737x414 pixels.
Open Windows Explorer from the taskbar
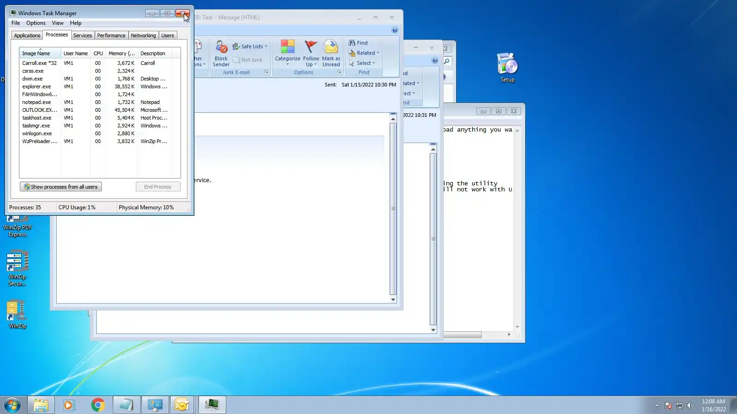pos(41,405)
